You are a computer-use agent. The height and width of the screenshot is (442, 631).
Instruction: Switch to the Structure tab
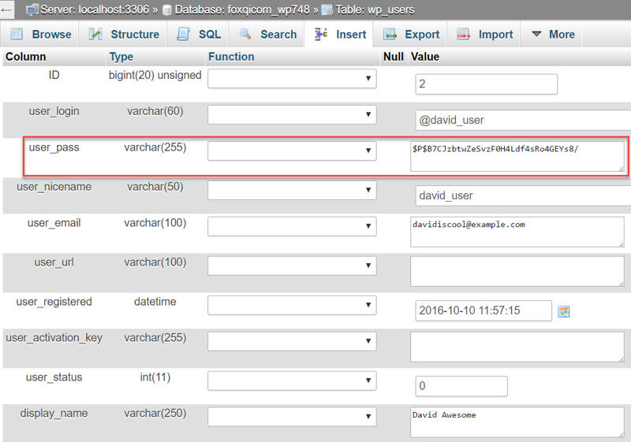(x=124, y=34)
